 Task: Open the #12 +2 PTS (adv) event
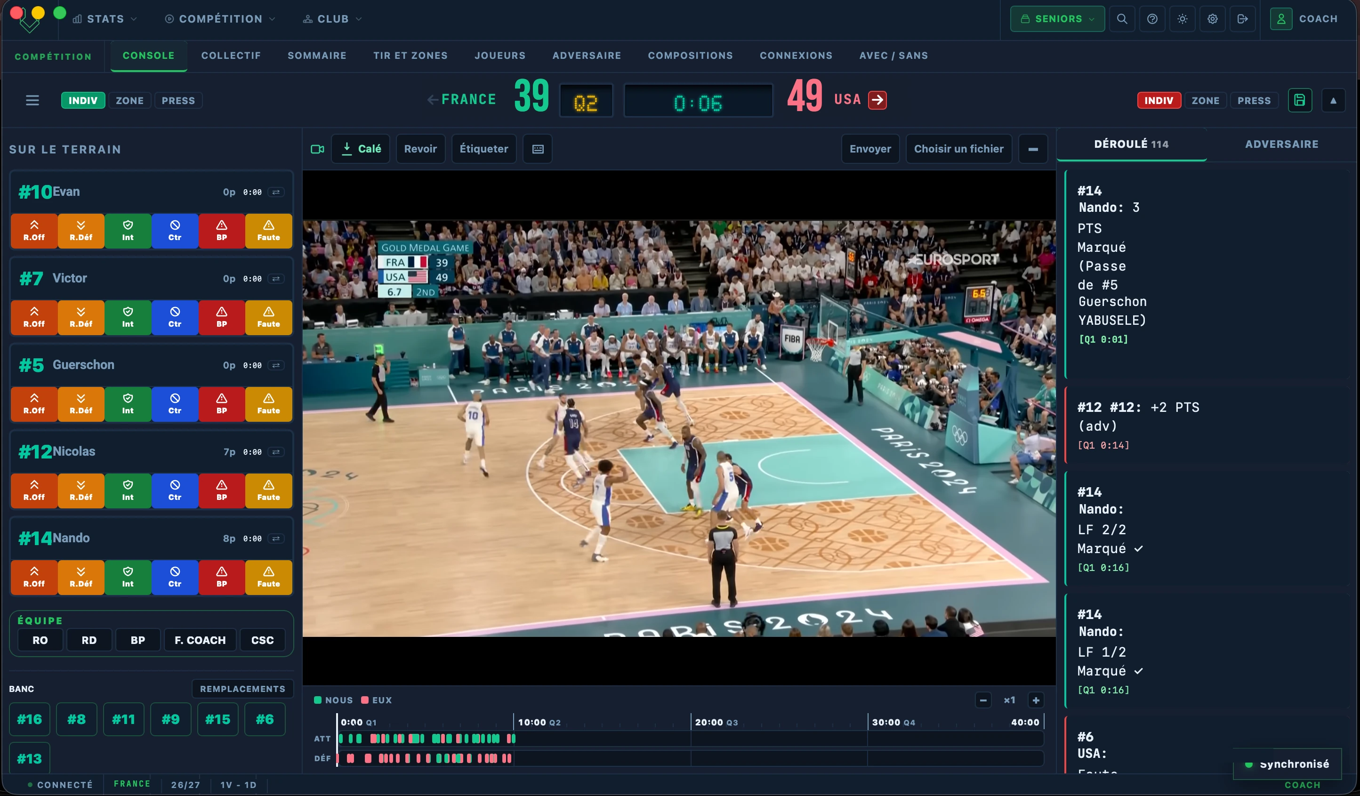(x=1207, y=425)
